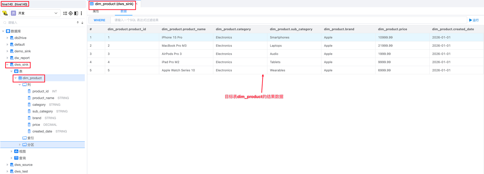Open the three-dot more options menu

point(81,13)
